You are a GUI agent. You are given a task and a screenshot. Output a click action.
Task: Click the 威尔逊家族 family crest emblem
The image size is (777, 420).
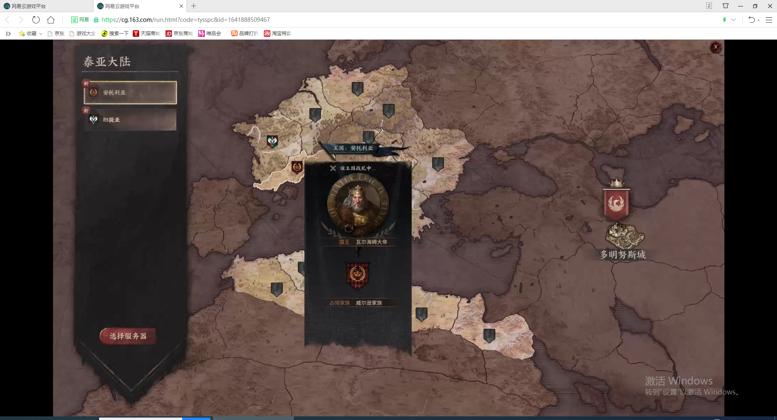[357, 276]
